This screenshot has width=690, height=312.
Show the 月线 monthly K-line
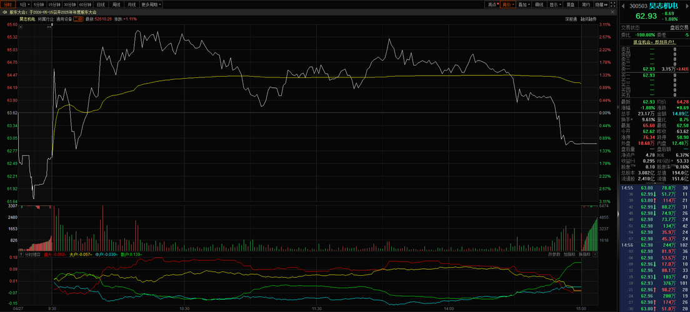coord(132,4)
